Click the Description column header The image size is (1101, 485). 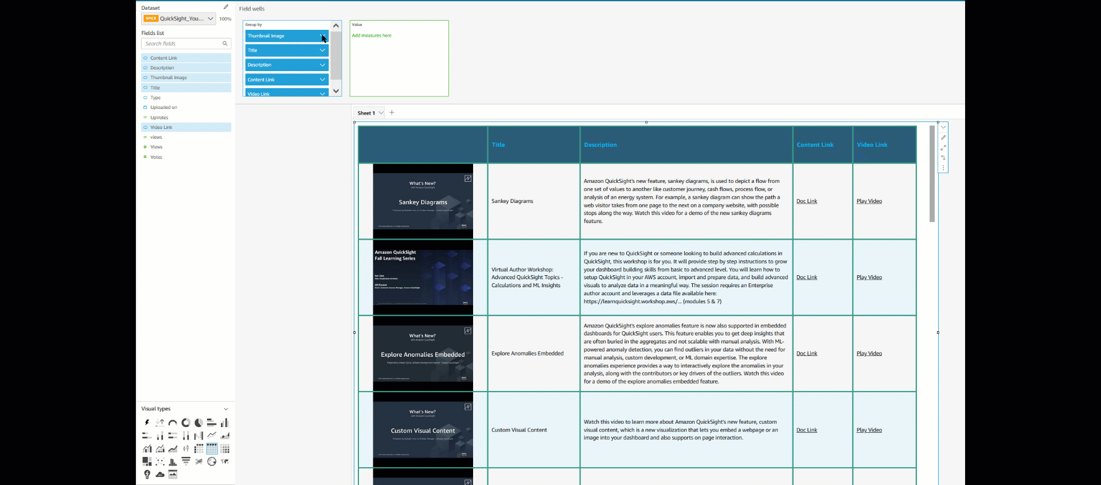coord(600,145)
